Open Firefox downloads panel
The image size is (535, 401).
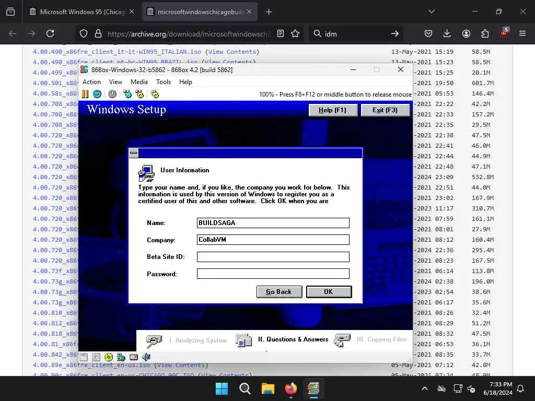447,33
